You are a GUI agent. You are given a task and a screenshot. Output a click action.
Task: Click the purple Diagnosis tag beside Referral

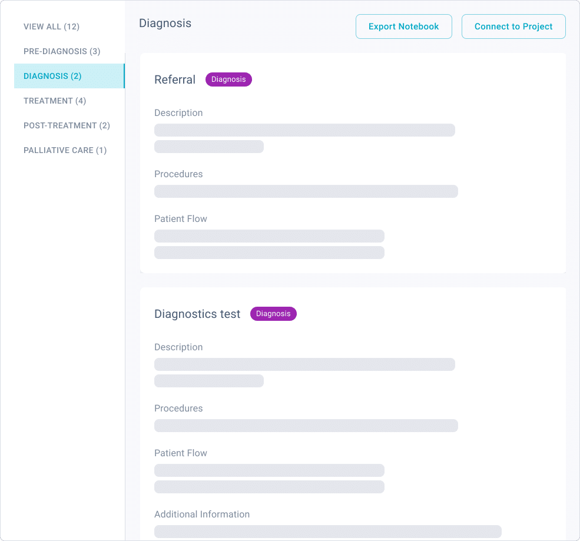228,79
